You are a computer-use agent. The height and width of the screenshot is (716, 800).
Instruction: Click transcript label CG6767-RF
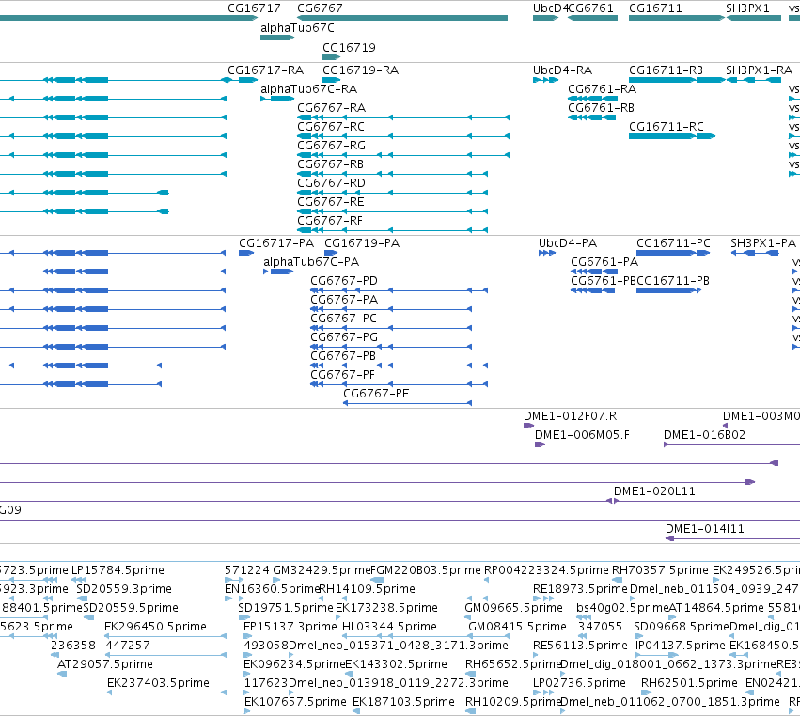point(330,221)
